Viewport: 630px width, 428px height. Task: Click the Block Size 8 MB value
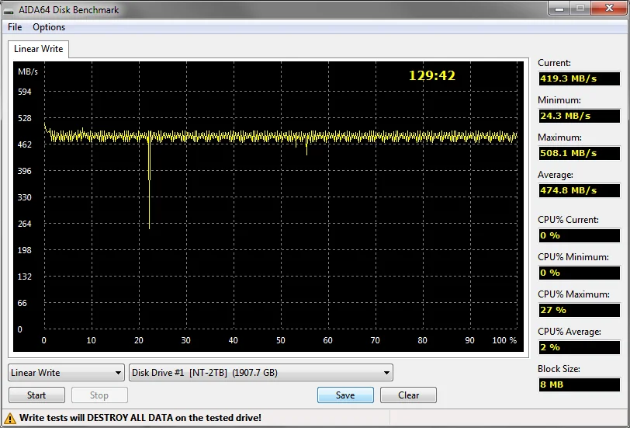[579, 385]
